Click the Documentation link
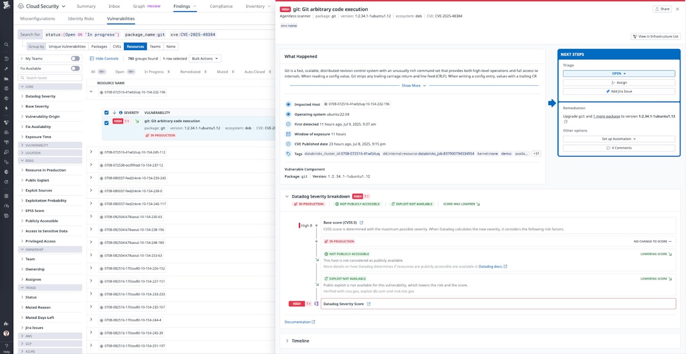This screenshot has height=354, width=686. 298,322
